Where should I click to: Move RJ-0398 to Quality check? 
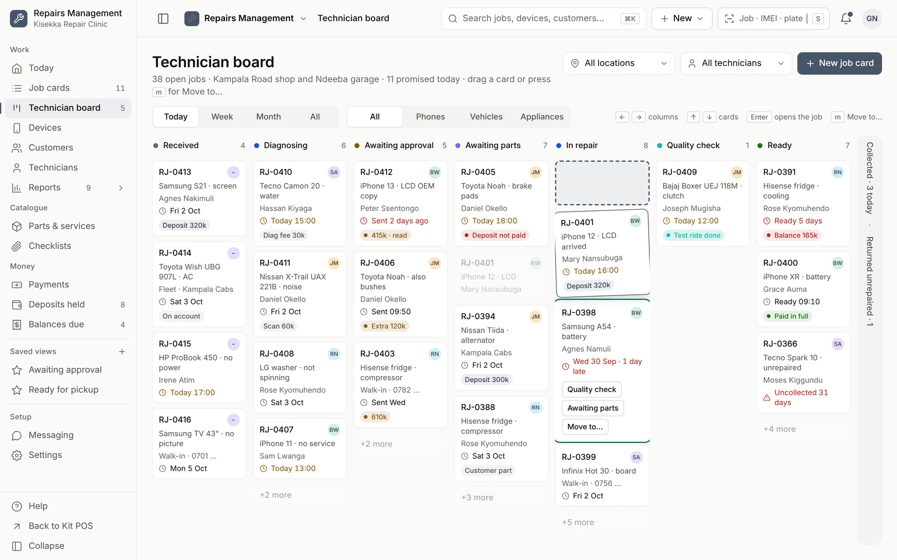591,390
